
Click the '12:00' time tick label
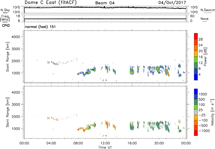point(105,143)
